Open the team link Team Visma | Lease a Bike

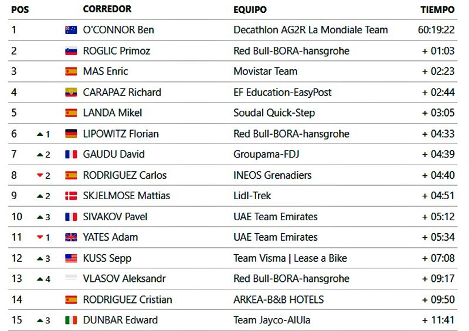tap(290, 258)
